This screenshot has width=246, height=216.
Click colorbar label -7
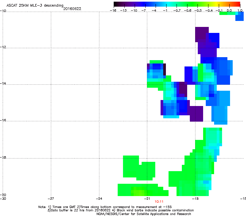pyautogui.click(x=144, y=11)
